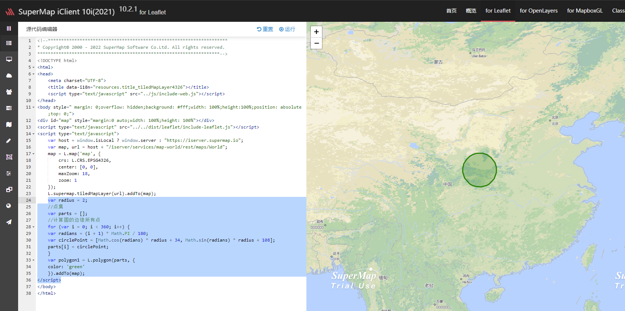Screen dimensions: 625x311
Task: Click the green circle polygon on map
Action: click(479, 170)
